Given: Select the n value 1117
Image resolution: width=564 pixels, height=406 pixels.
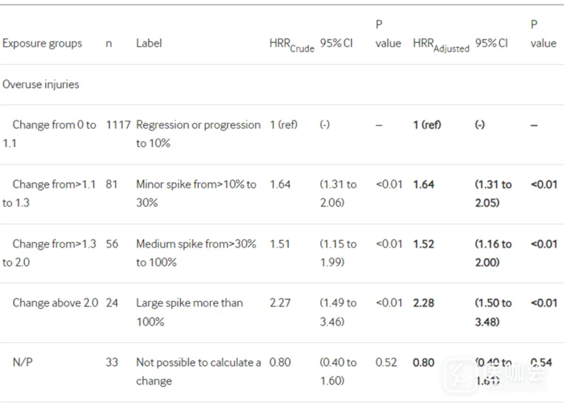Looking at the screenshot, I should coord(118,125).
